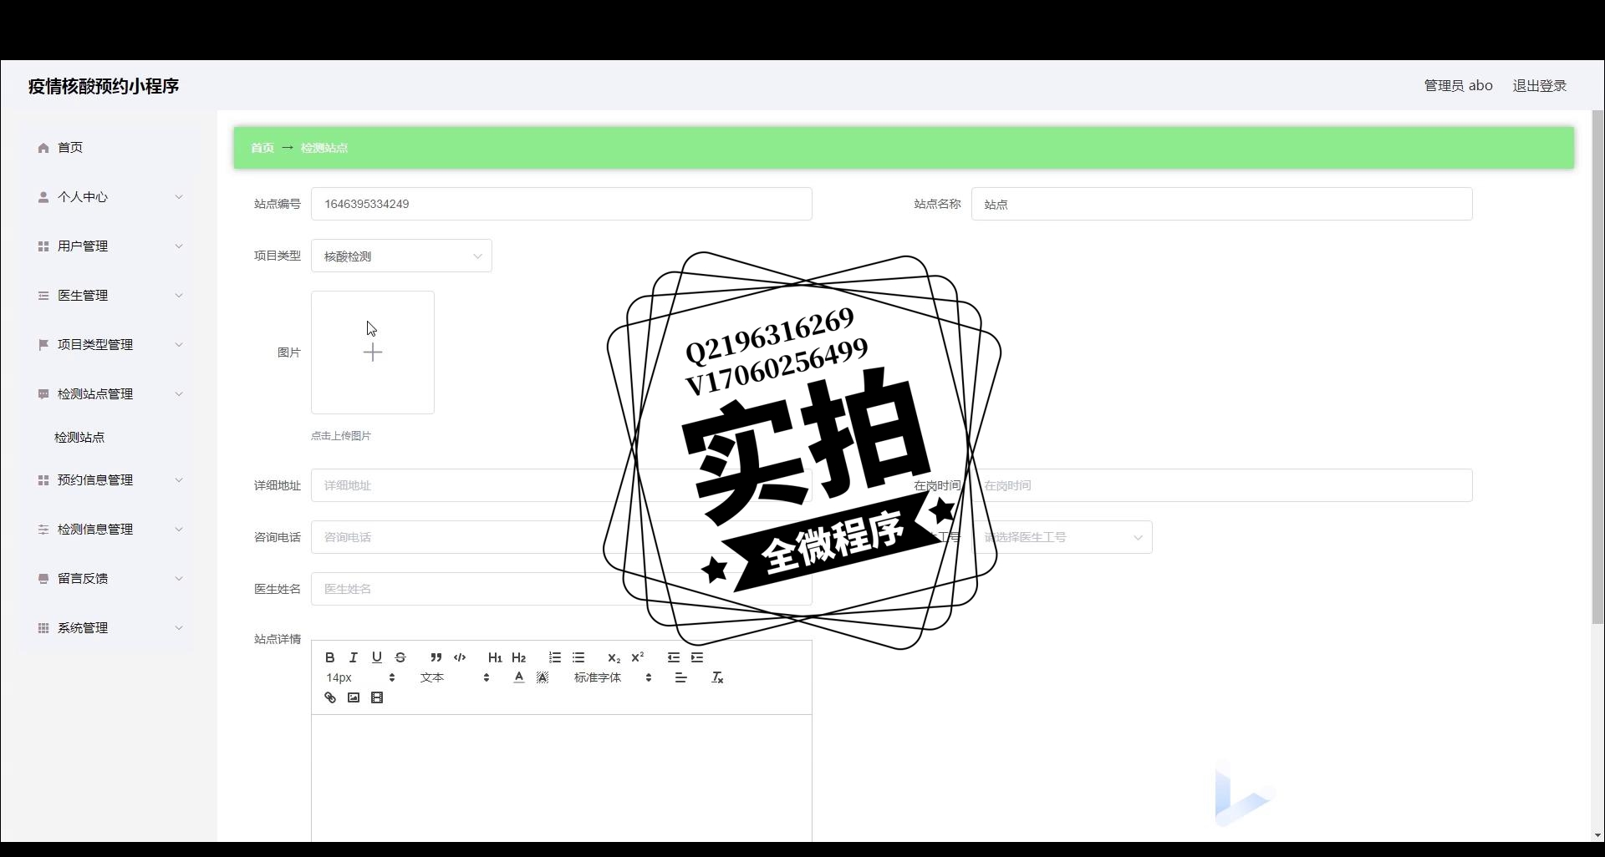
Task: Click the image upload plus box
Action: 373,352
